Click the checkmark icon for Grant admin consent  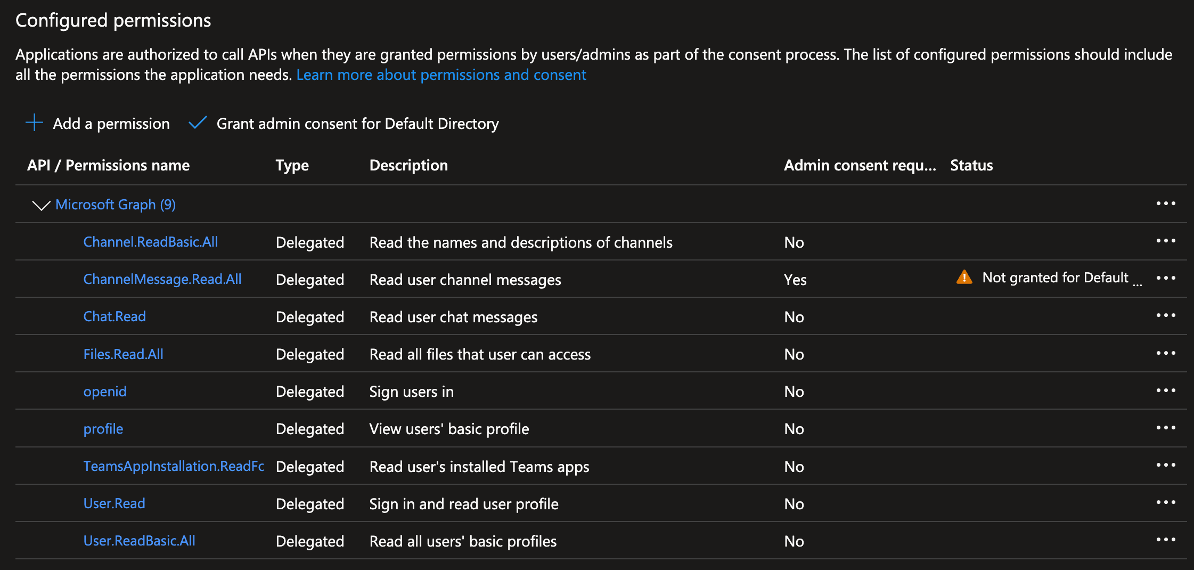click(198, 123)
